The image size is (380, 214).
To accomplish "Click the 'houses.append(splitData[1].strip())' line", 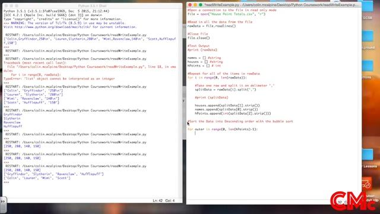I will [x=227, y=105].
